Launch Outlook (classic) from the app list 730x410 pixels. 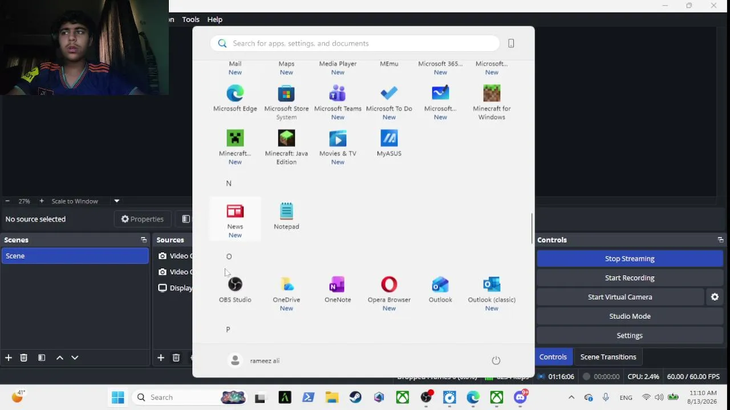click(492, 294)
